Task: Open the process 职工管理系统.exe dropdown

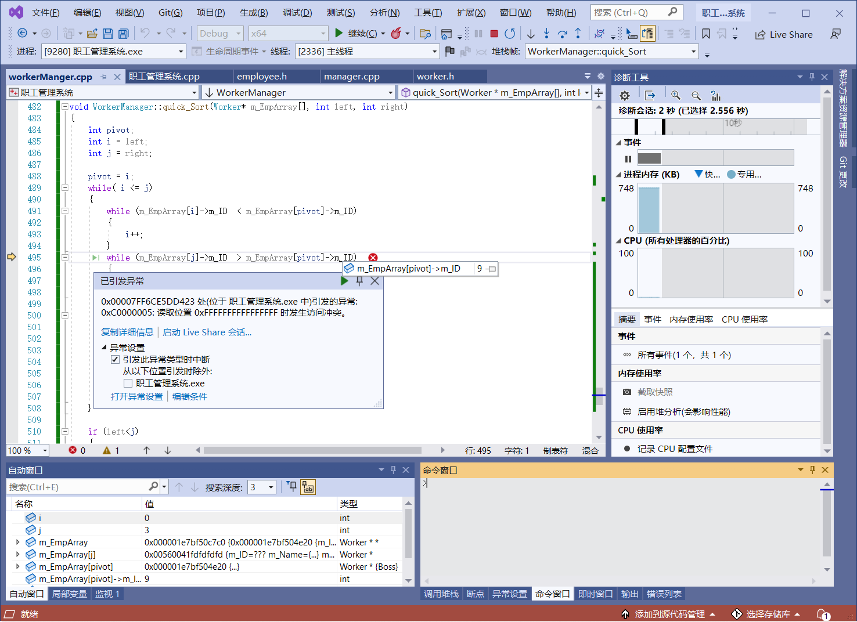Action: [x=114, y=51]
